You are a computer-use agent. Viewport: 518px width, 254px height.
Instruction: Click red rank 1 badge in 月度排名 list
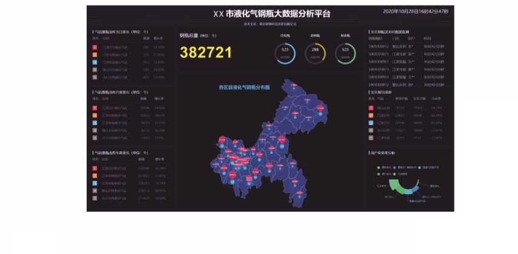[x=95, y=108]
